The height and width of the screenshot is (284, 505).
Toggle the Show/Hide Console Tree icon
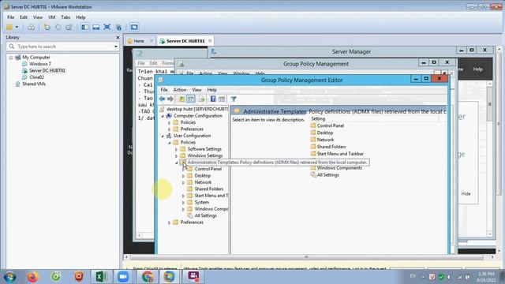tap(191, 99)
